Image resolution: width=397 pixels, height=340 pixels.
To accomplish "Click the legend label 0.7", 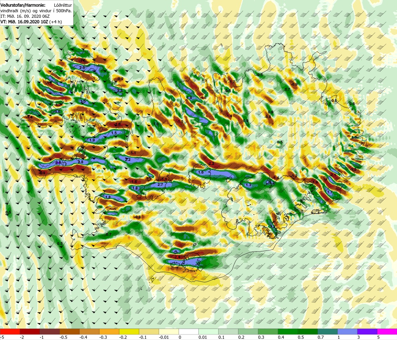I will point(321,337).
